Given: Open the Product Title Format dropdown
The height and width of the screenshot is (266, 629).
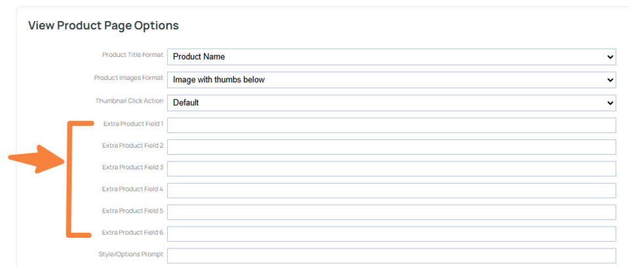Looking at the screenshot, I should click(391, 57).
